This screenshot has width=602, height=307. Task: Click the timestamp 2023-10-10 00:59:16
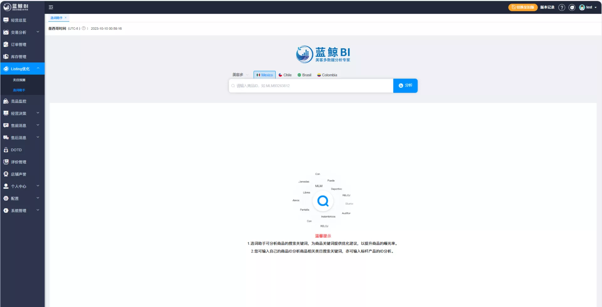(x=106, y=28)
